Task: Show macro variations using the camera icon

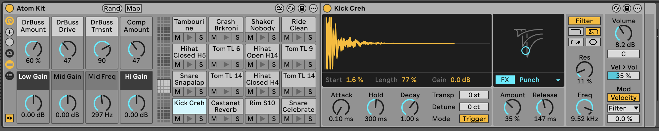Action: 10,53
